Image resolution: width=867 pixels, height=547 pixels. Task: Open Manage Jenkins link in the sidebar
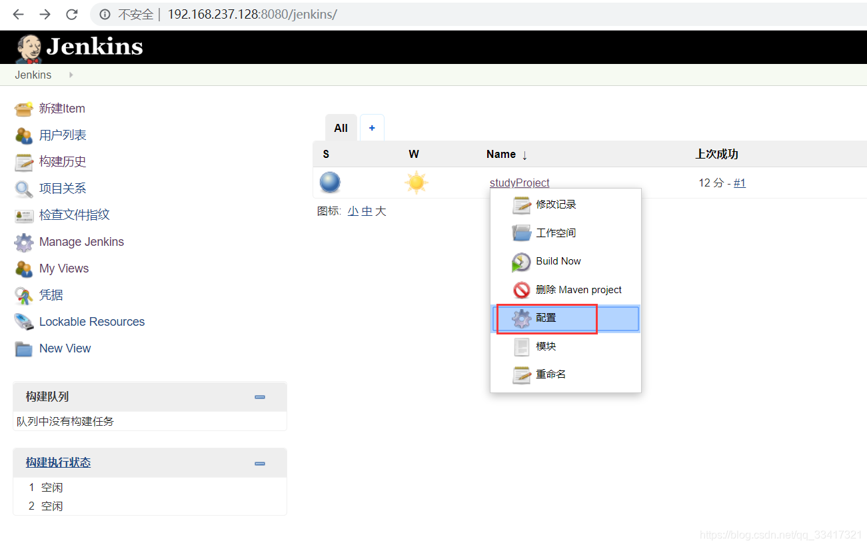point(81,242)
